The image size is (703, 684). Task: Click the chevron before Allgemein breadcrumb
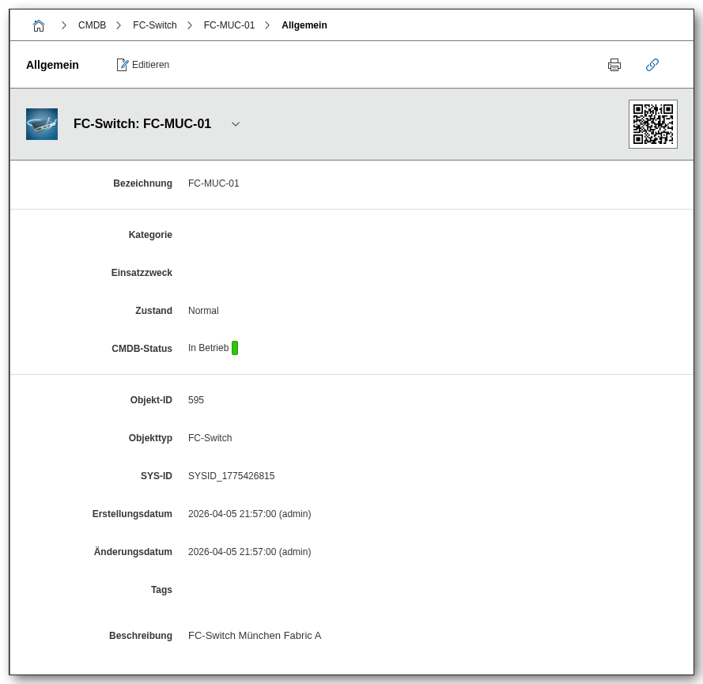pos(267,25)
